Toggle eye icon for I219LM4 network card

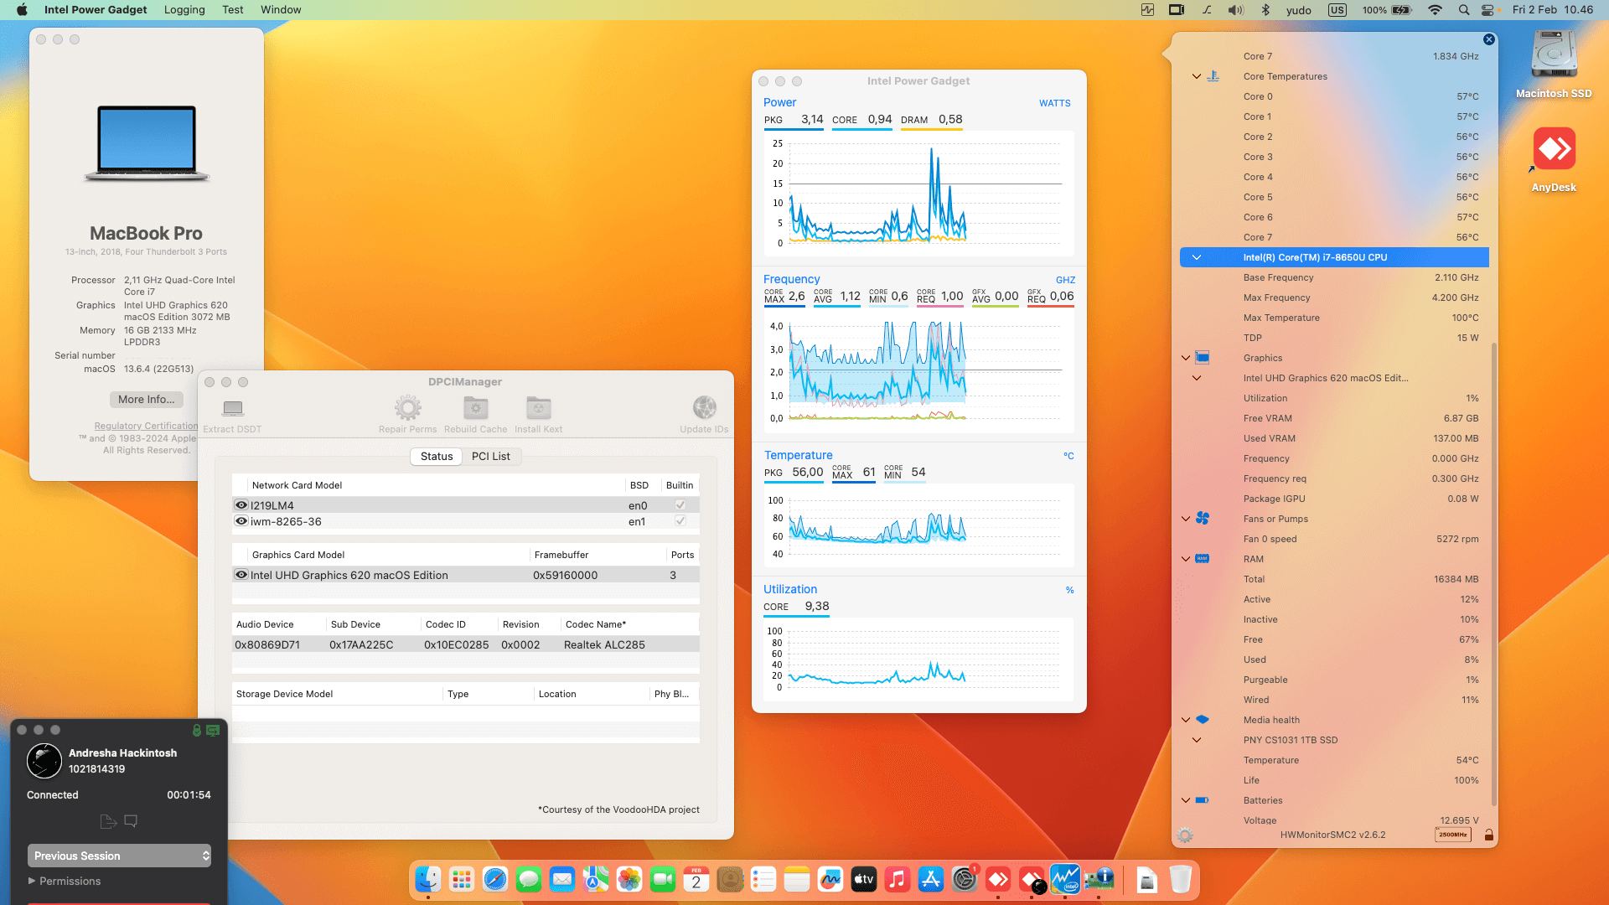point(241,505)
